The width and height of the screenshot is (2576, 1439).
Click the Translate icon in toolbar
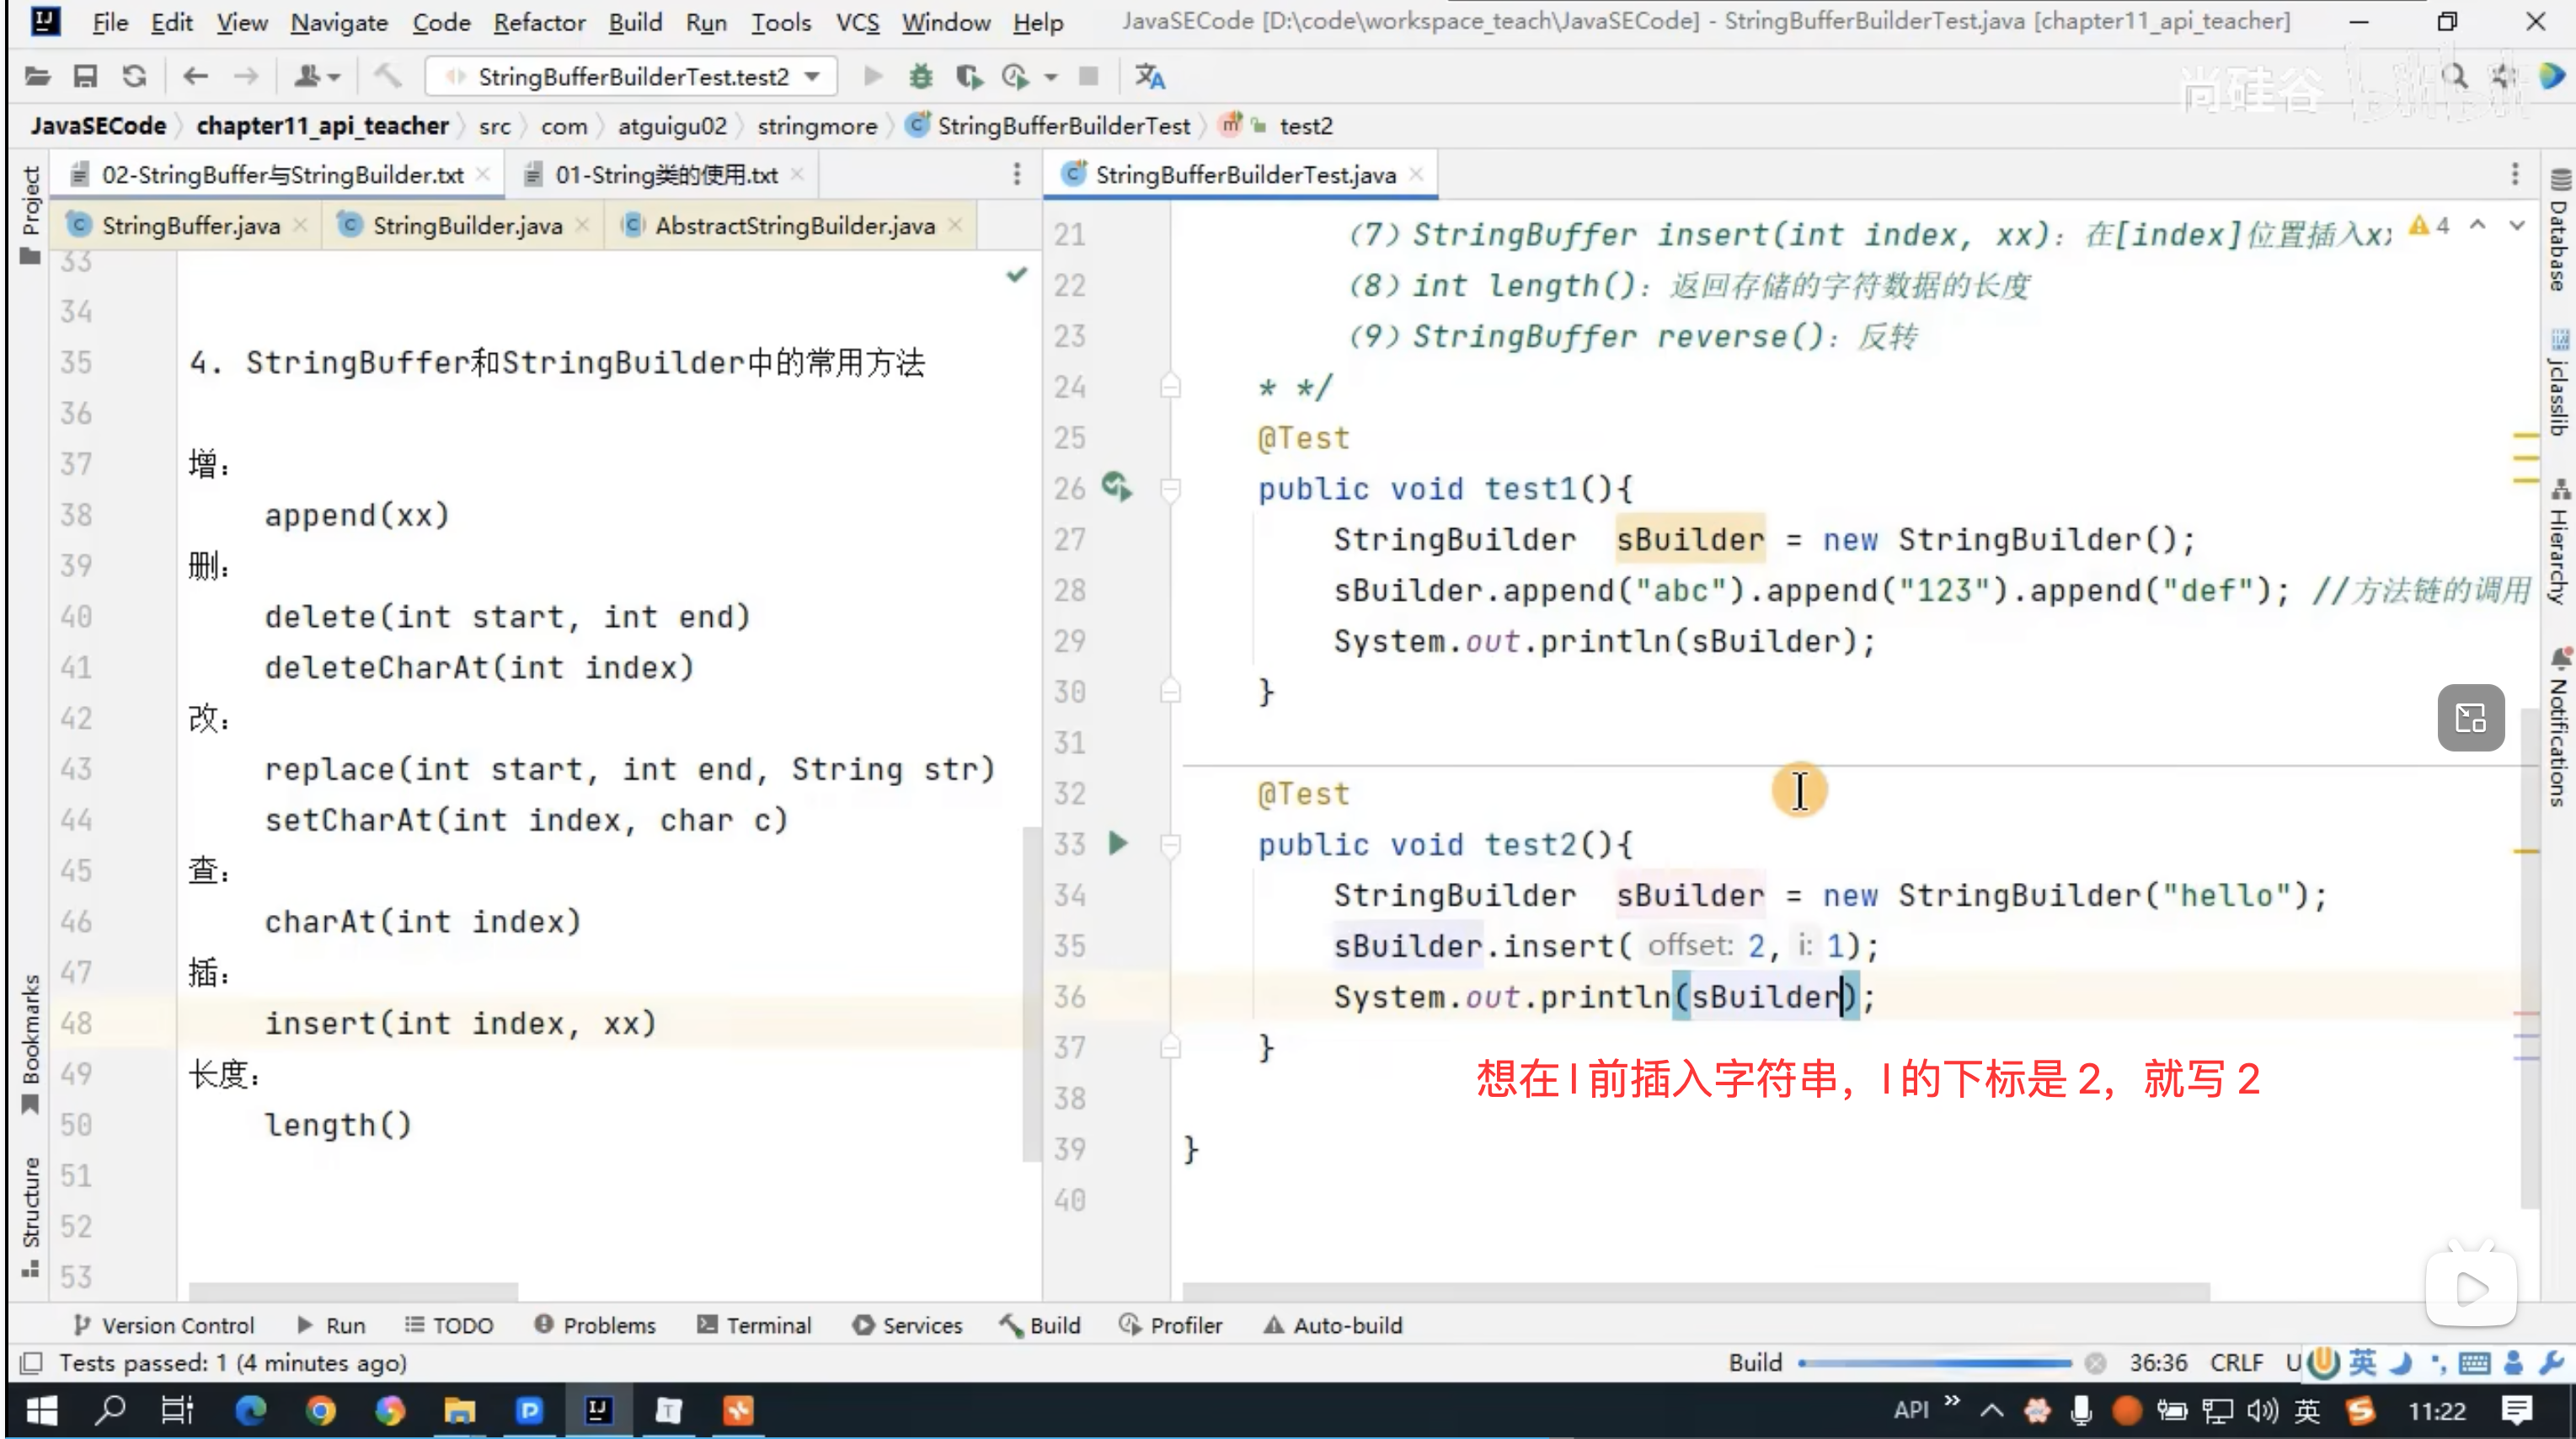[1149, 76]
